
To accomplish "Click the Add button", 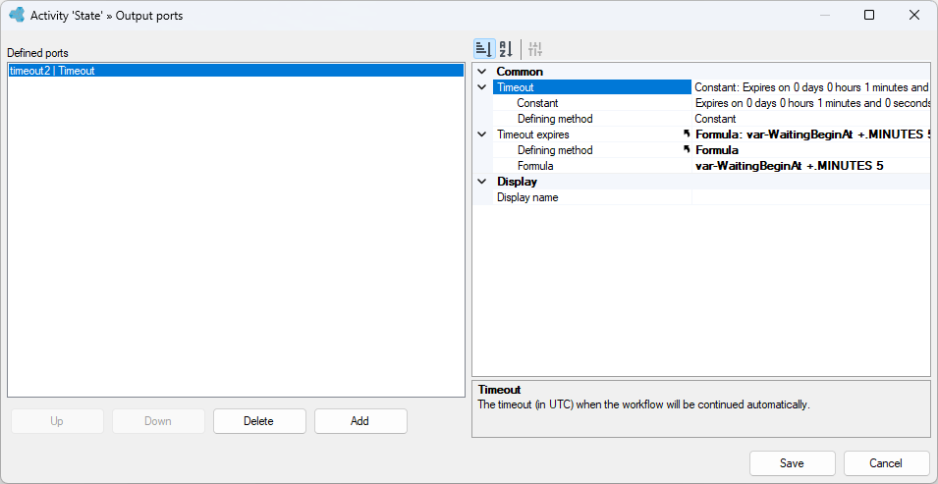I will (360, 421).
